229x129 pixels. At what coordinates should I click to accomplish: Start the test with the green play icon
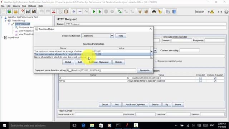pos(94,11)
